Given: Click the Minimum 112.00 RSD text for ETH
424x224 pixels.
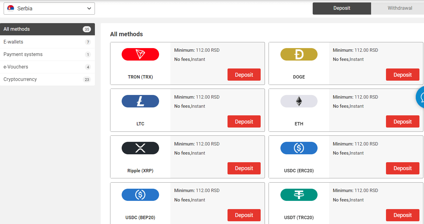Looking at the screenshot, I should click(x=355, y=97).
